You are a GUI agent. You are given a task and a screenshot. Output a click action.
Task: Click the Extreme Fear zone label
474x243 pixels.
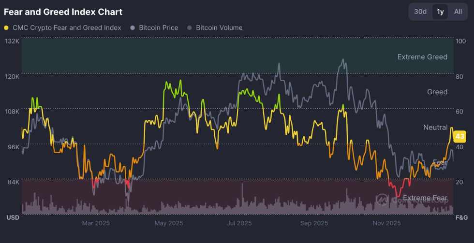[425, 198]
